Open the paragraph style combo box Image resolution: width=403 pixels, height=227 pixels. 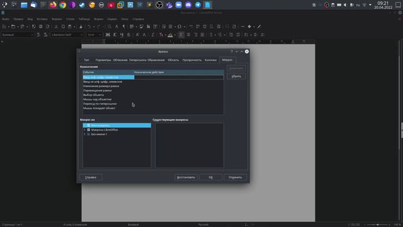pyautogui.click(x=18, y=35)
